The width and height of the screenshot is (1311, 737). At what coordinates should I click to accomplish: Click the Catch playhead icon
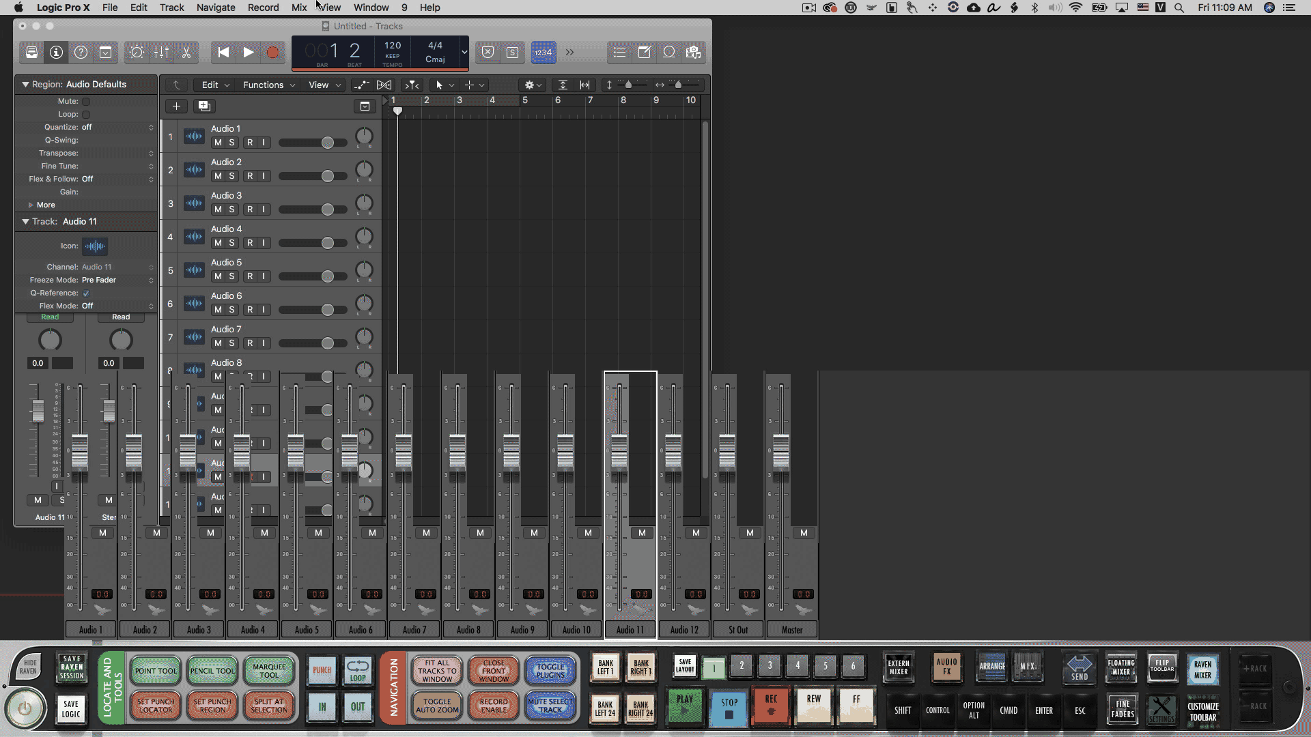click(412, 85)
